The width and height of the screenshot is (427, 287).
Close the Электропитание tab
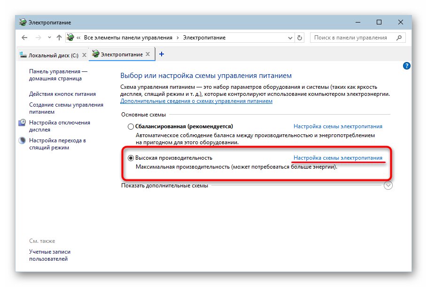coord(148,54)
